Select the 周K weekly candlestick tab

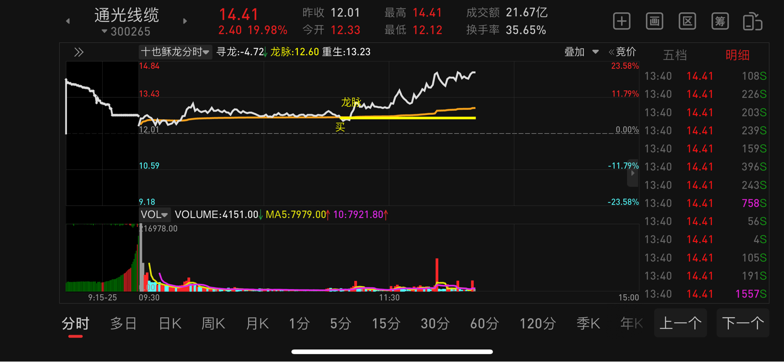tap(213, 323)
